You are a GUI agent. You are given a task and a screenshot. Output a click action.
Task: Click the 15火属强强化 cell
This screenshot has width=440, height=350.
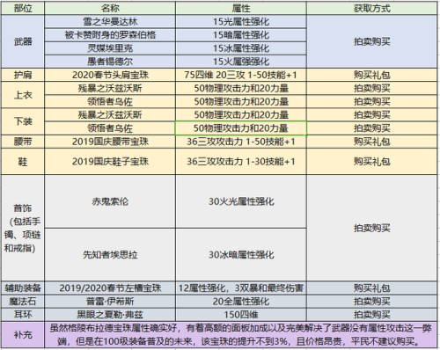tap(241, 62)
